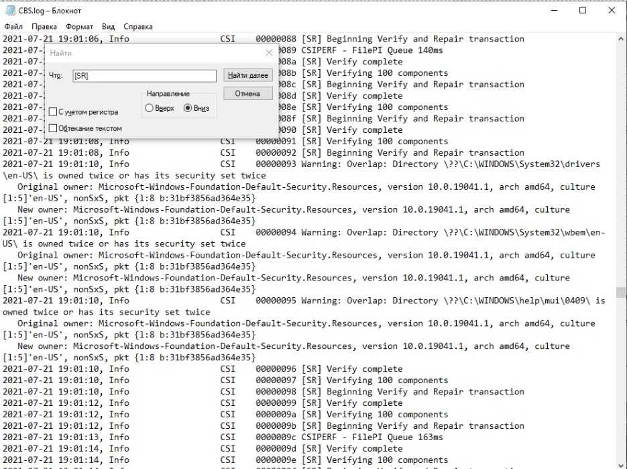627x469 pixels.
Task: Open the Формат menu
Action: [x=79, y=27]
